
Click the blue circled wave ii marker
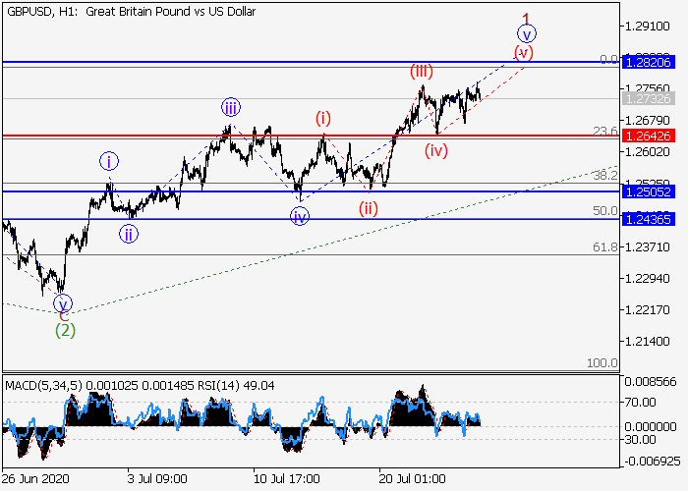(x=129, y=234)
